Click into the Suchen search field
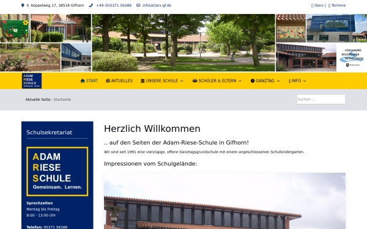Image resolution: width=367 pixels, height=229 pixels. coord(321,100)
